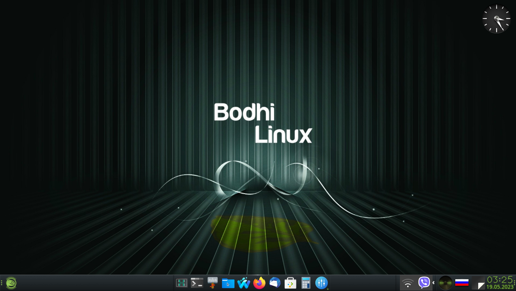Open the blue folder file manager
Screen dimensions: 516x291
[x=228, y=283]
